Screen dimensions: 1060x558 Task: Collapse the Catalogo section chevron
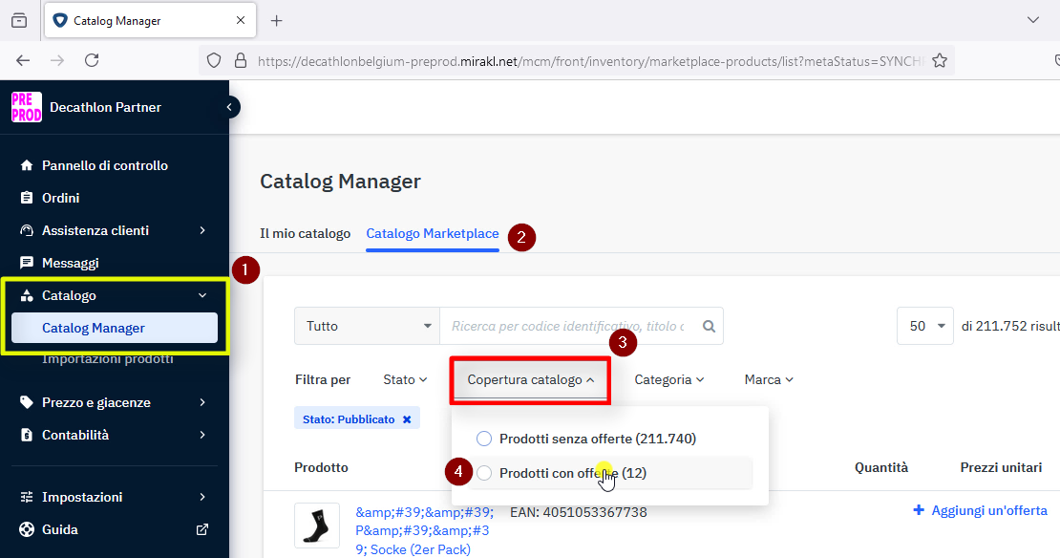(x=202, y=295)
